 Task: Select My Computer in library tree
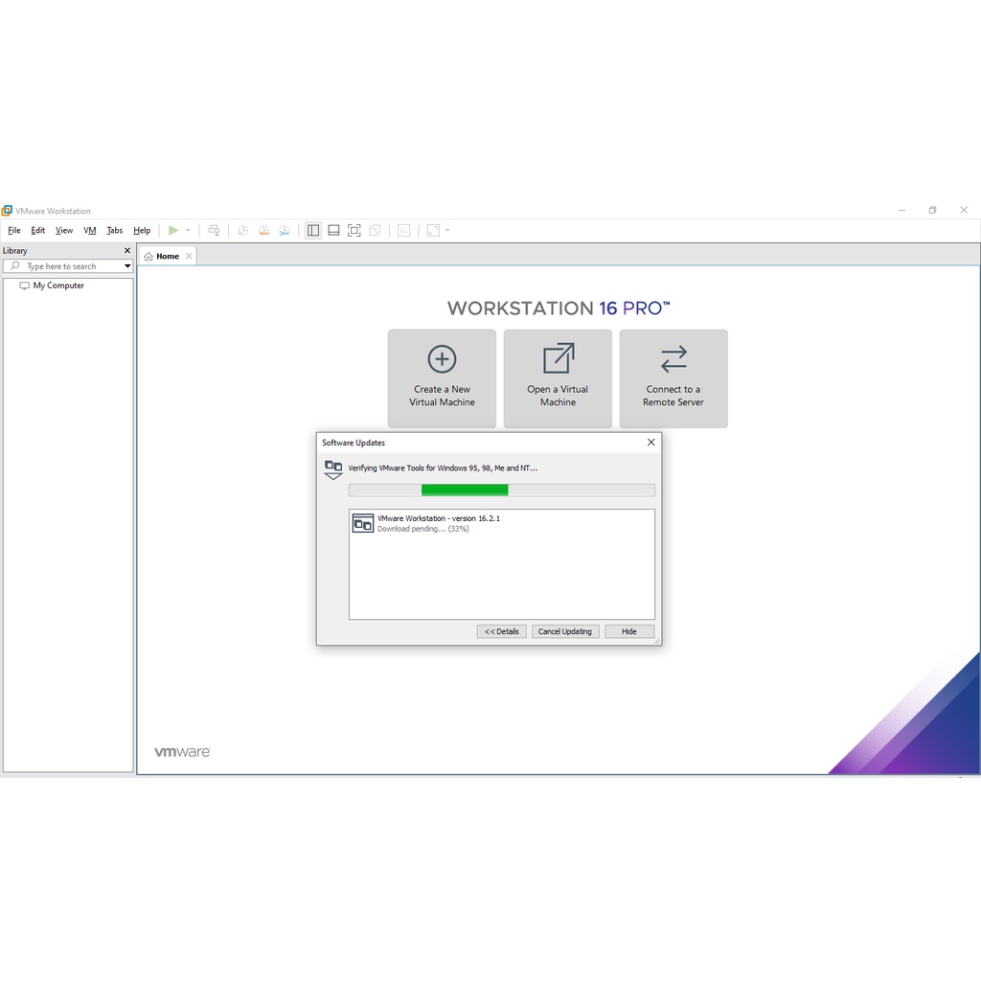pyautogui.click(x=58, y=285)
